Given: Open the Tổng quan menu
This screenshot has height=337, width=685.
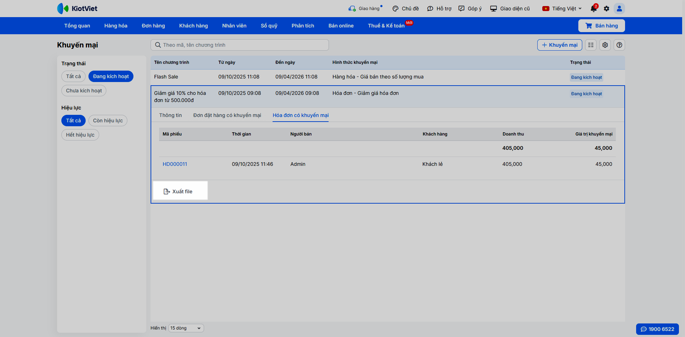Looking at the screenshot, I should [x=77, y=26].
